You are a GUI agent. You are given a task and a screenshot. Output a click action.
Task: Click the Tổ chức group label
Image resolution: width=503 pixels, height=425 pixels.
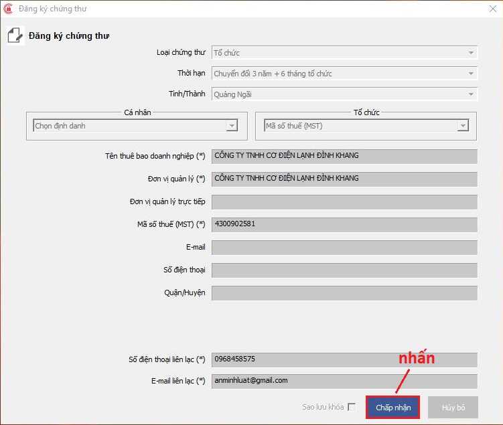(x=366, y=112)
